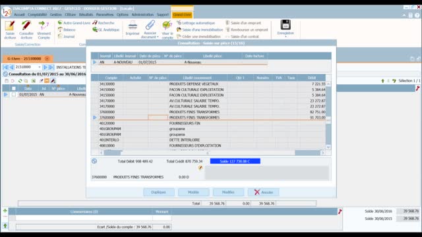Collapse the ribbon with up chevron

[404, 15]
